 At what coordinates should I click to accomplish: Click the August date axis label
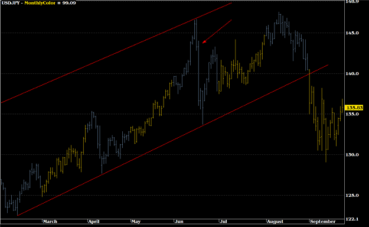point(275,222)
